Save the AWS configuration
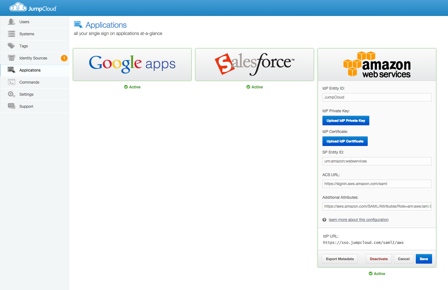This screenshot has height=290, width=448. pos(423,259)
